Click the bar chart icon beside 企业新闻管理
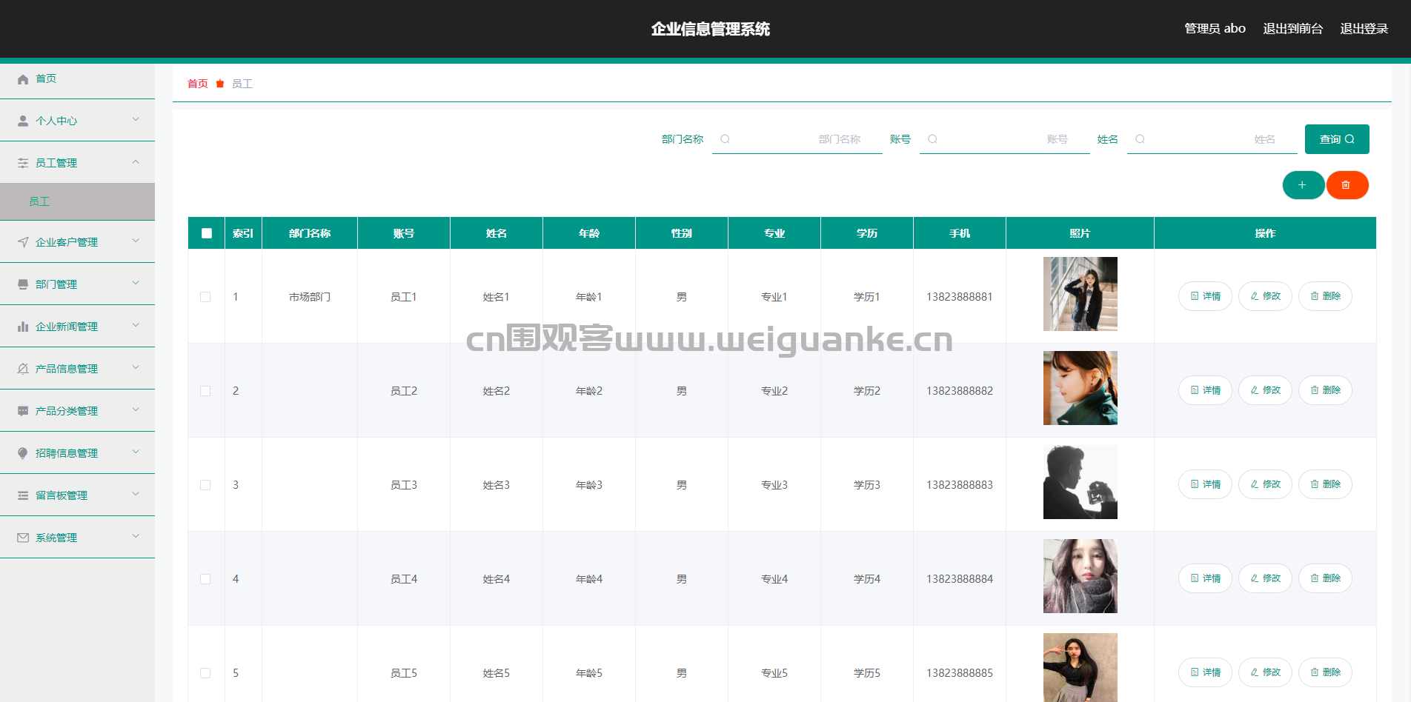The height and width of the screenshot is (702, 1411). (23, 327)
